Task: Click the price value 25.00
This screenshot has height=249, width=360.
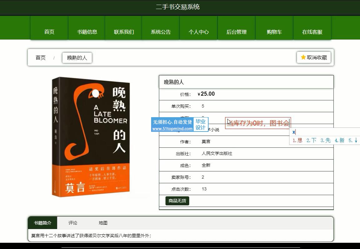Action: [208, 94]
